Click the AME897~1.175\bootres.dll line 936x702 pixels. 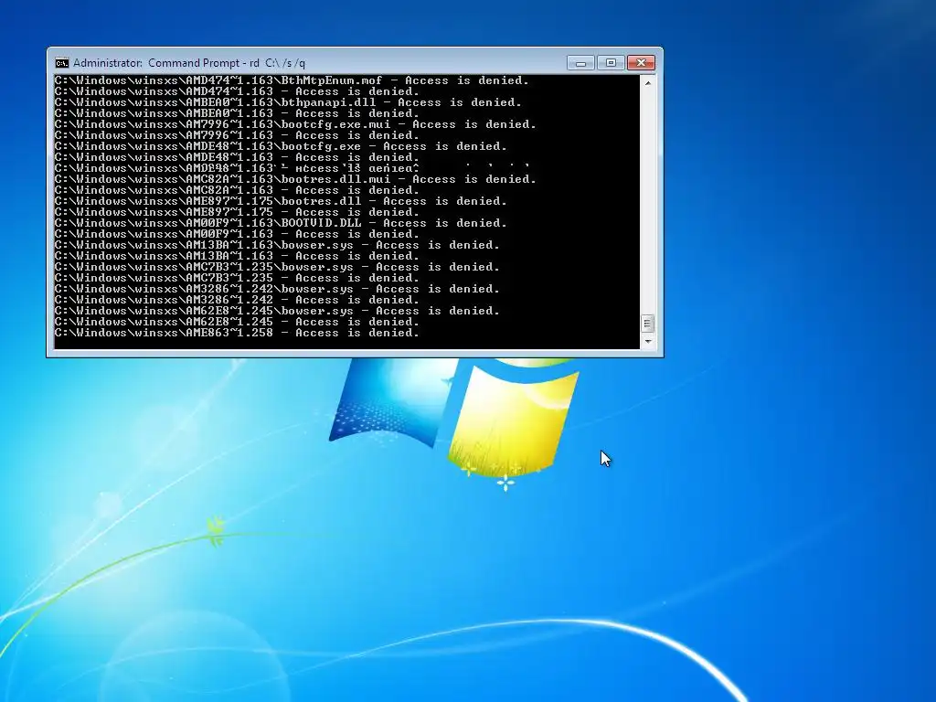281,201
